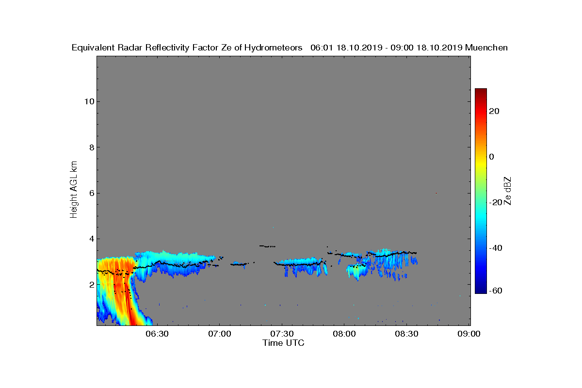Click the 'Time UTC' axis label
The width and height of the screenshot is (582, 388).
pos(284,343)
